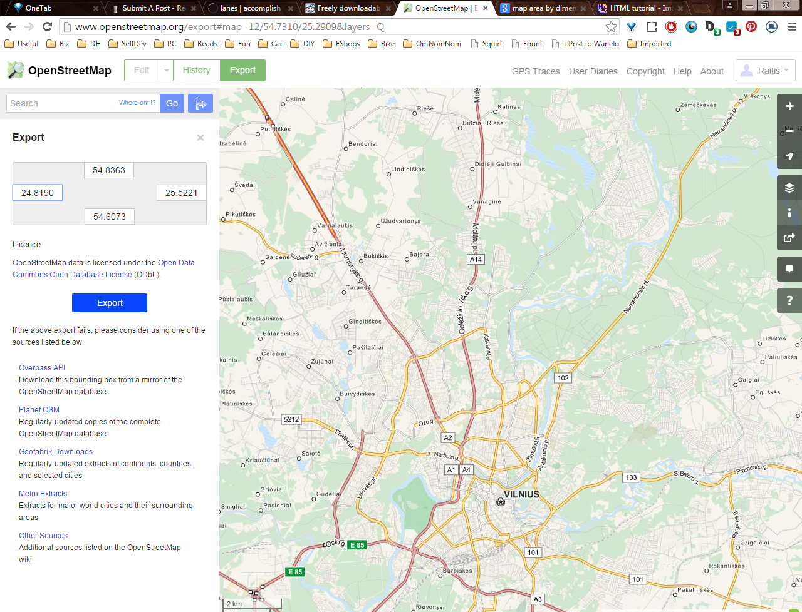Add a map note using the speech bubble icon
This screenshot has width=802, height=612.
pos(789,269)
